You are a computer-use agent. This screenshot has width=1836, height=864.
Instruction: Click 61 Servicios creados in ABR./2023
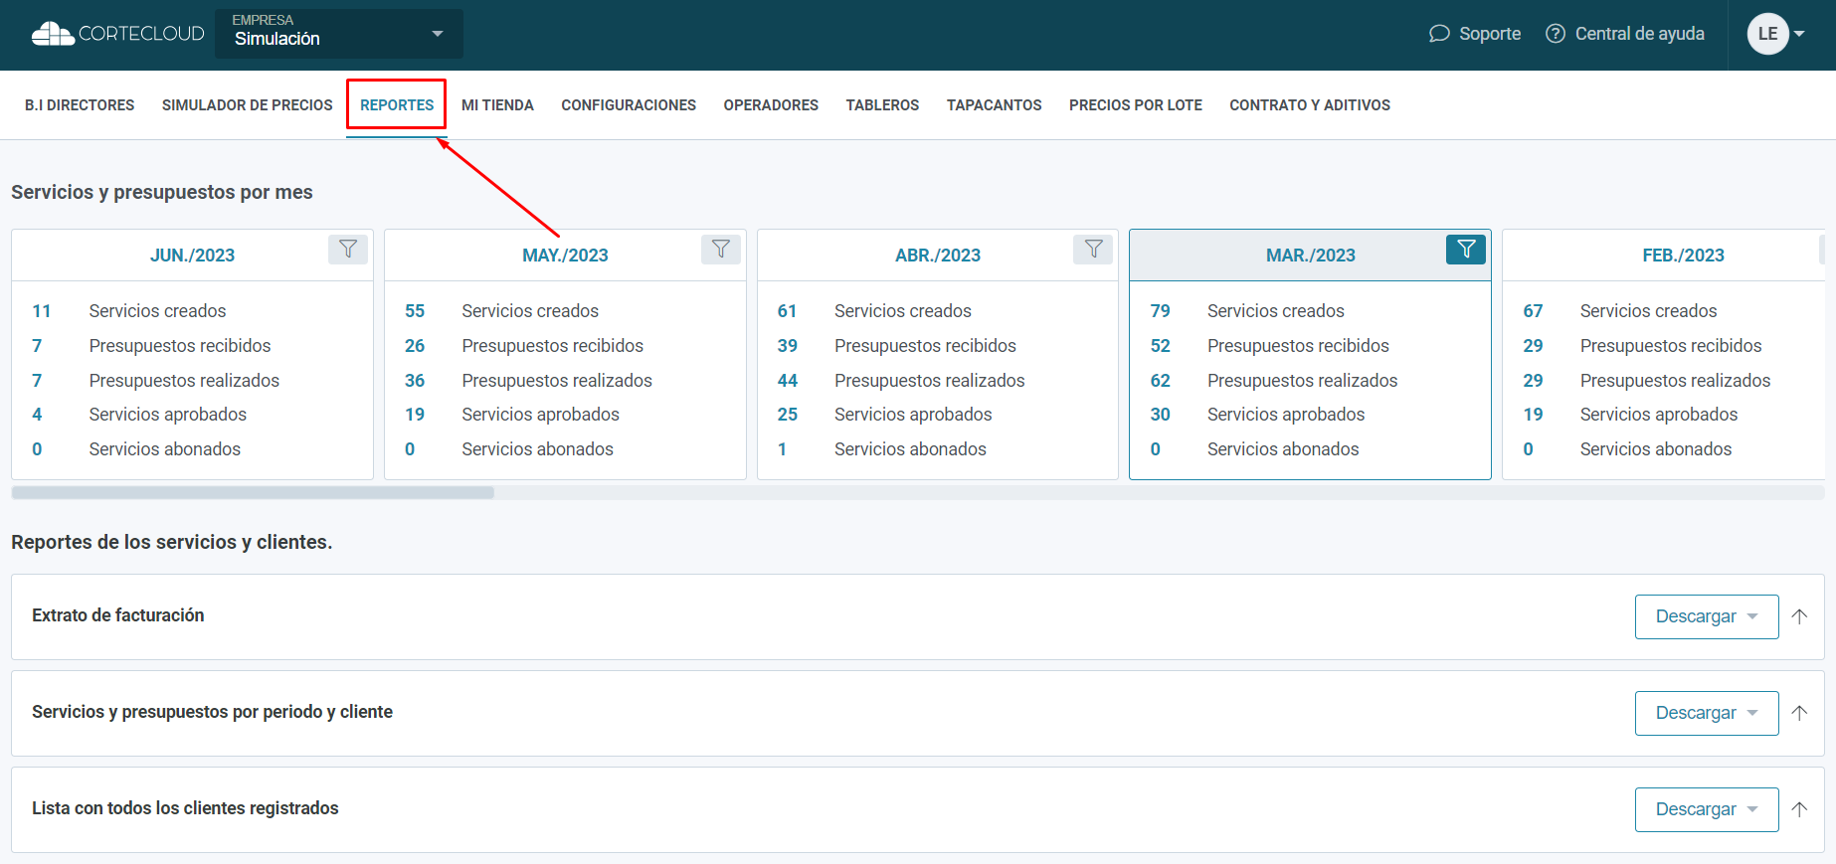tap(874, 311)
